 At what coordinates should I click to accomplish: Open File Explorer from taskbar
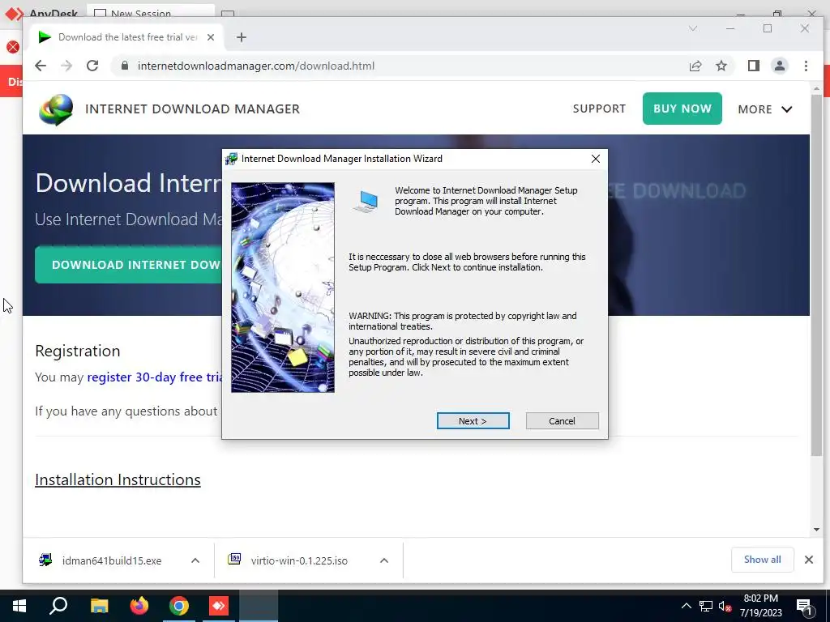99,606
